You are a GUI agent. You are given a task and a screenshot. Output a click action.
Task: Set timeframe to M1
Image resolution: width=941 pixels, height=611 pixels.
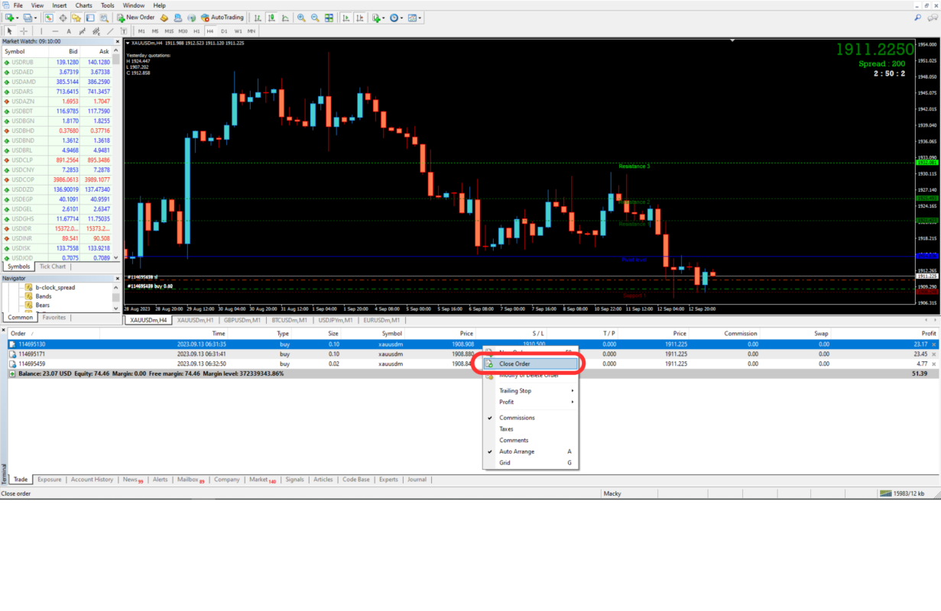coord(141,31)
